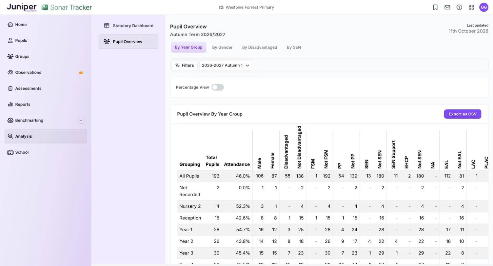Image resolution: width=493 pixels, height=266 pixels.
Task: Open Statutory Dashboard in the submenu
Action: pyautogui.click(x=128, y=26)
